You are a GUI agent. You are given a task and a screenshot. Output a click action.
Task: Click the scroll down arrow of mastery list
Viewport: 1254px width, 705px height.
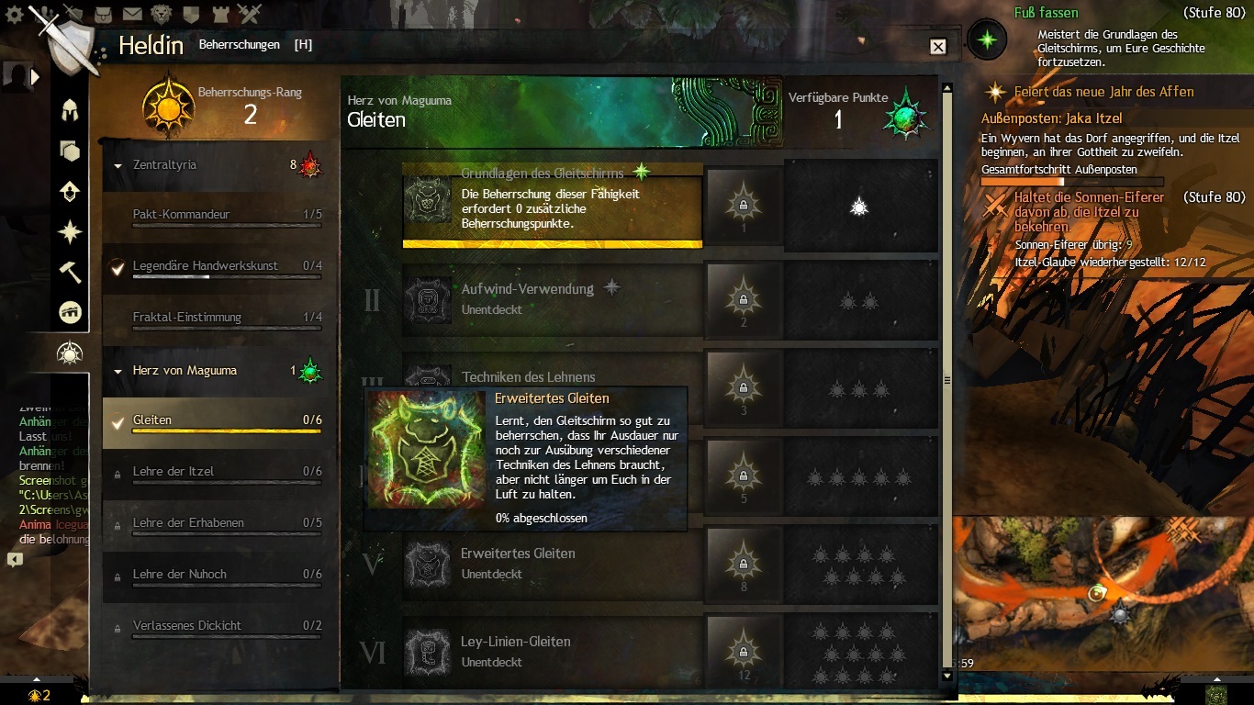tap(948, 676)
